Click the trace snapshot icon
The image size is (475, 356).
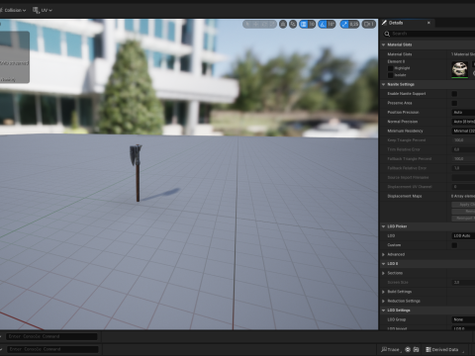tap(416, 350)
